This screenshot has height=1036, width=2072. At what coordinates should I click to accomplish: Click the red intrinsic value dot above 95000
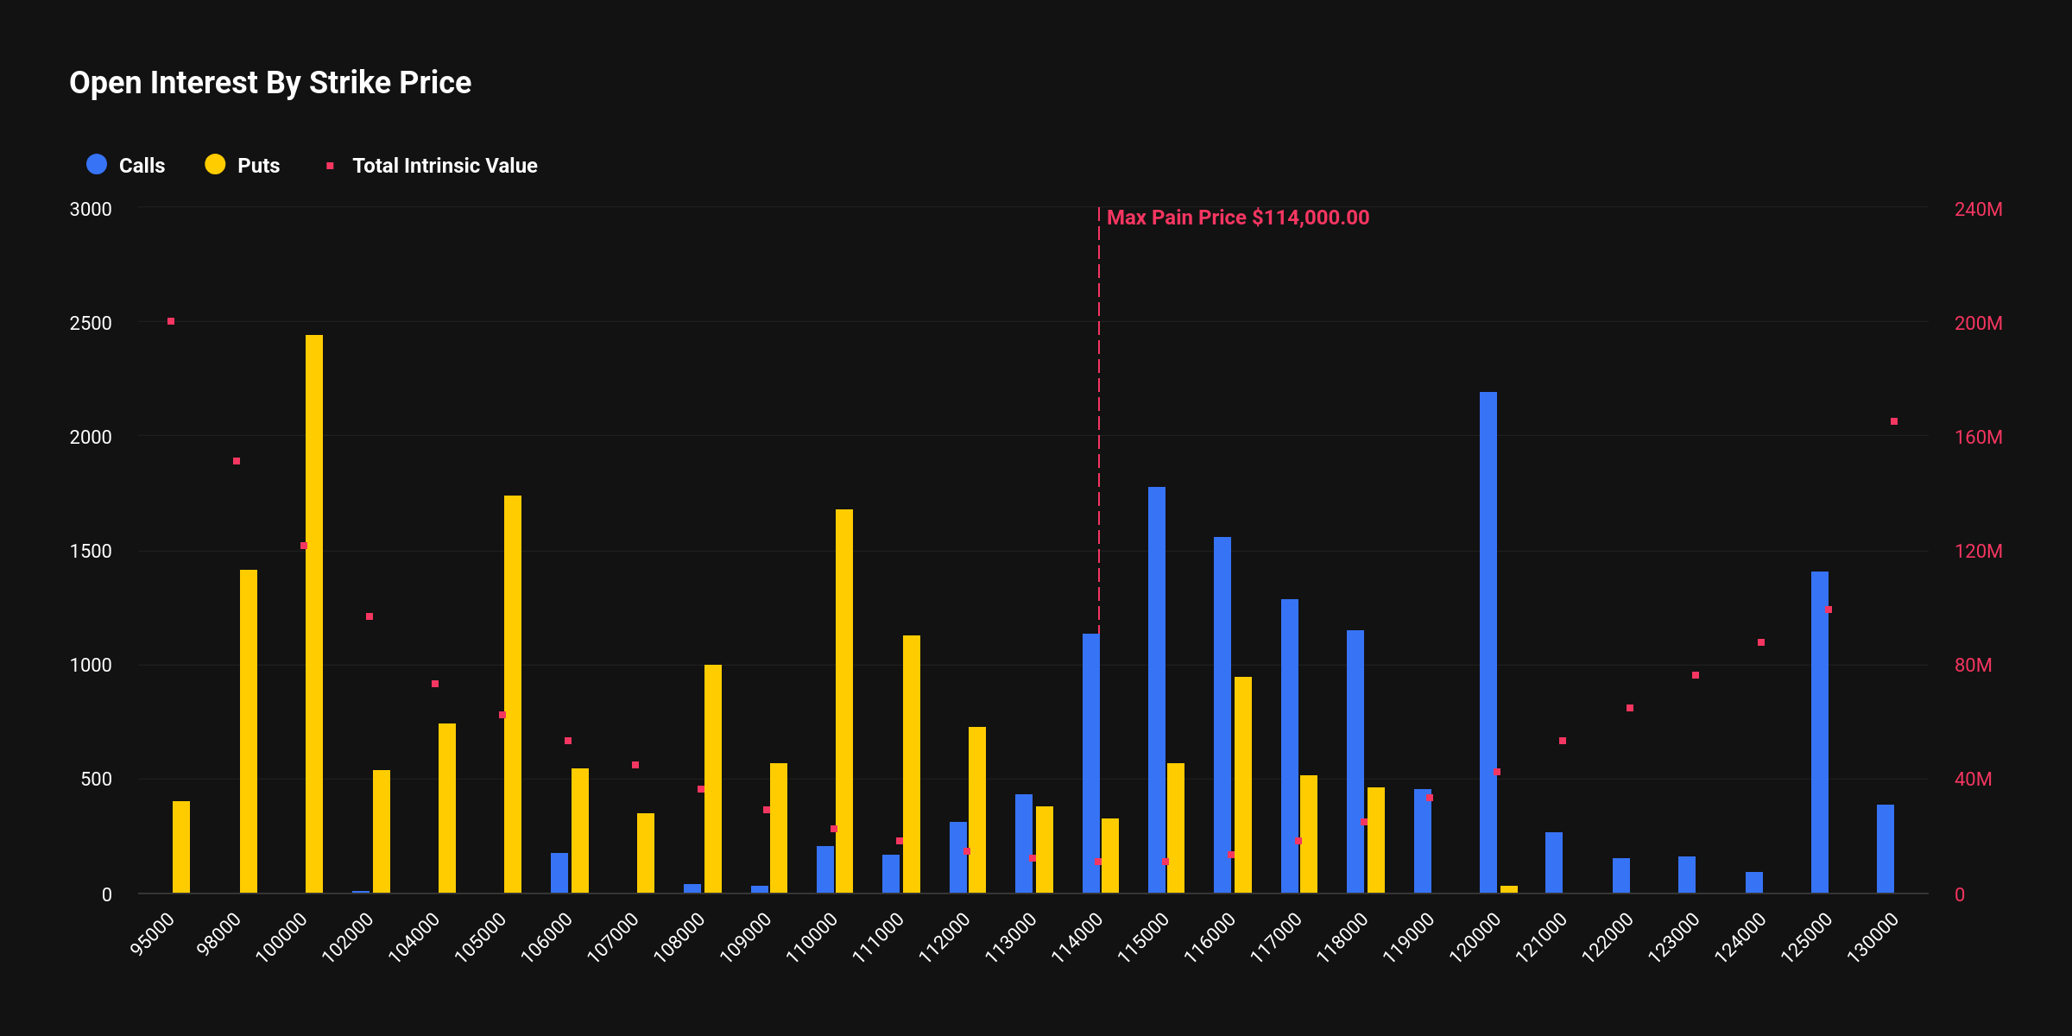[171, 321]
